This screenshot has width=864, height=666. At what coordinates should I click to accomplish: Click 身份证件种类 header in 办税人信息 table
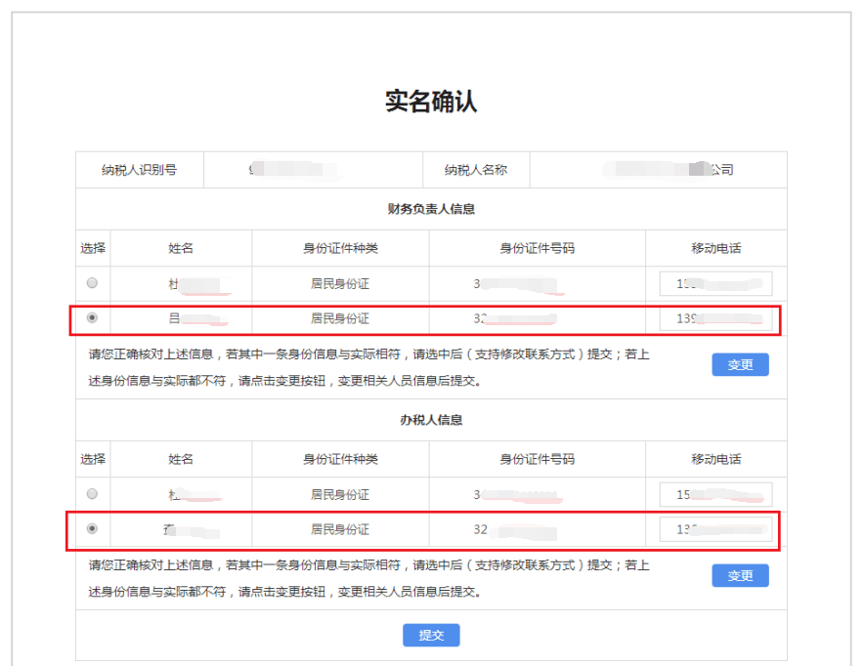pos(340,459)
